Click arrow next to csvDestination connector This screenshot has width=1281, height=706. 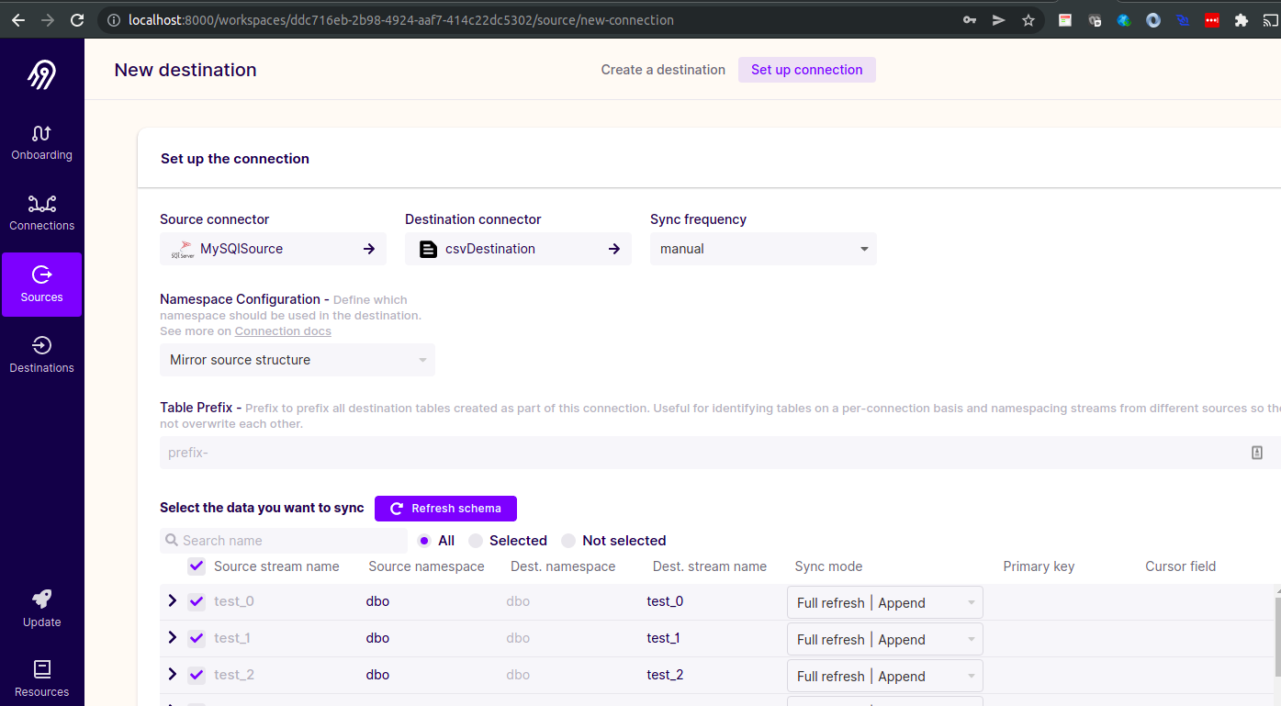[613, 249]
